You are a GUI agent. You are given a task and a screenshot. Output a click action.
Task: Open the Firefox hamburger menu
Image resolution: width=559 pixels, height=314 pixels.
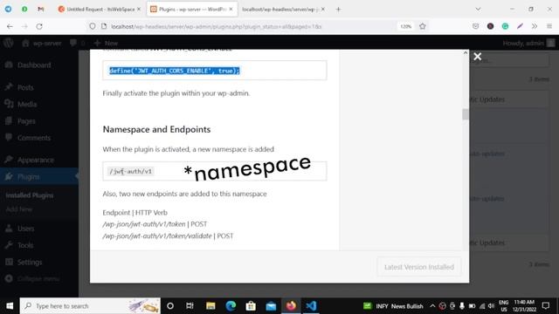[x=549, y=26]
